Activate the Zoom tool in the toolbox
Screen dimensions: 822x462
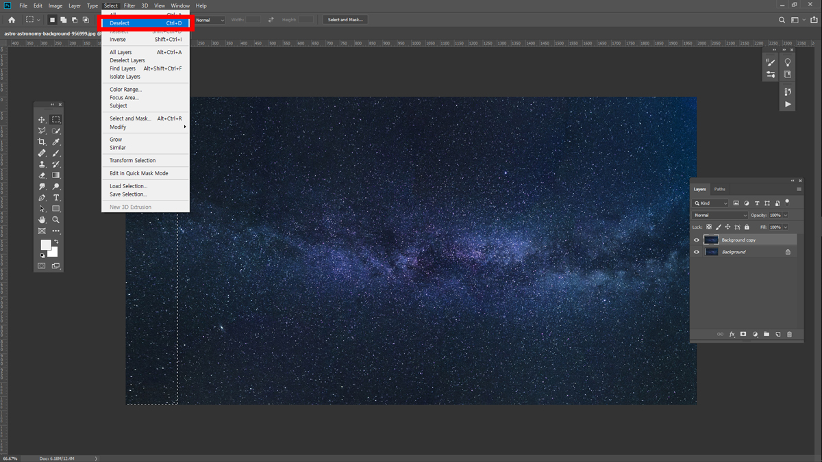tap(56, 220)
